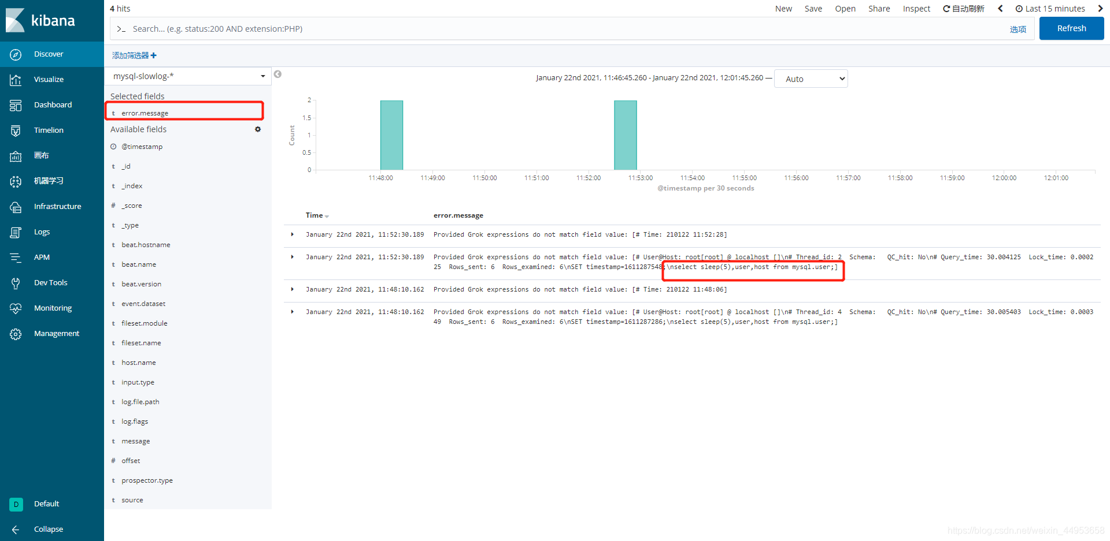Screen dimensions: 1110x541
Task: Open the Logs icon
Action: click(x=16, y=232)
